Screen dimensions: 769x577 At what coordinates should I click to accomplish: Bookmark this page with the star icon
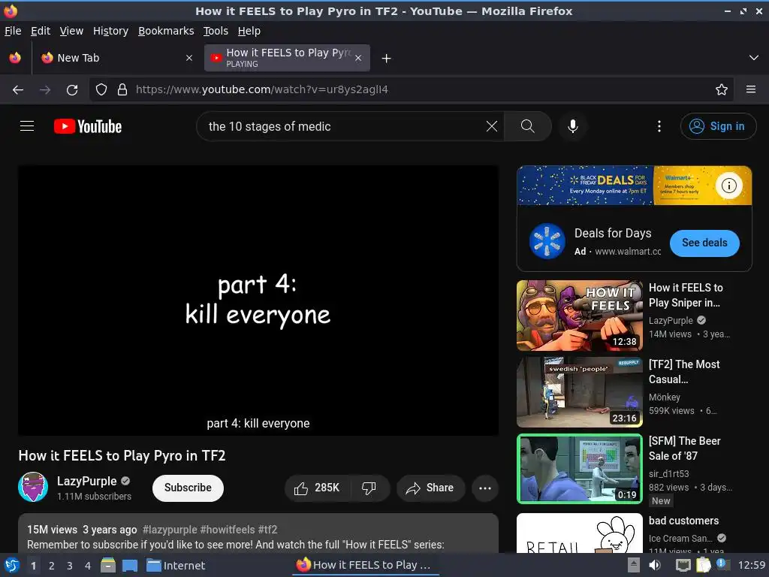[722, 90]
